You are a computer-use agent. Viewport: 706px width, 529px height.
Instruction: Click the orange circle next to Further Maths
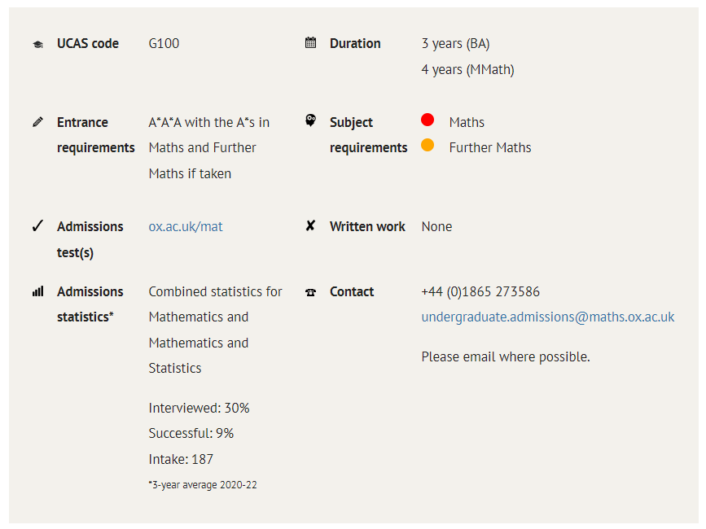[428, 145]
